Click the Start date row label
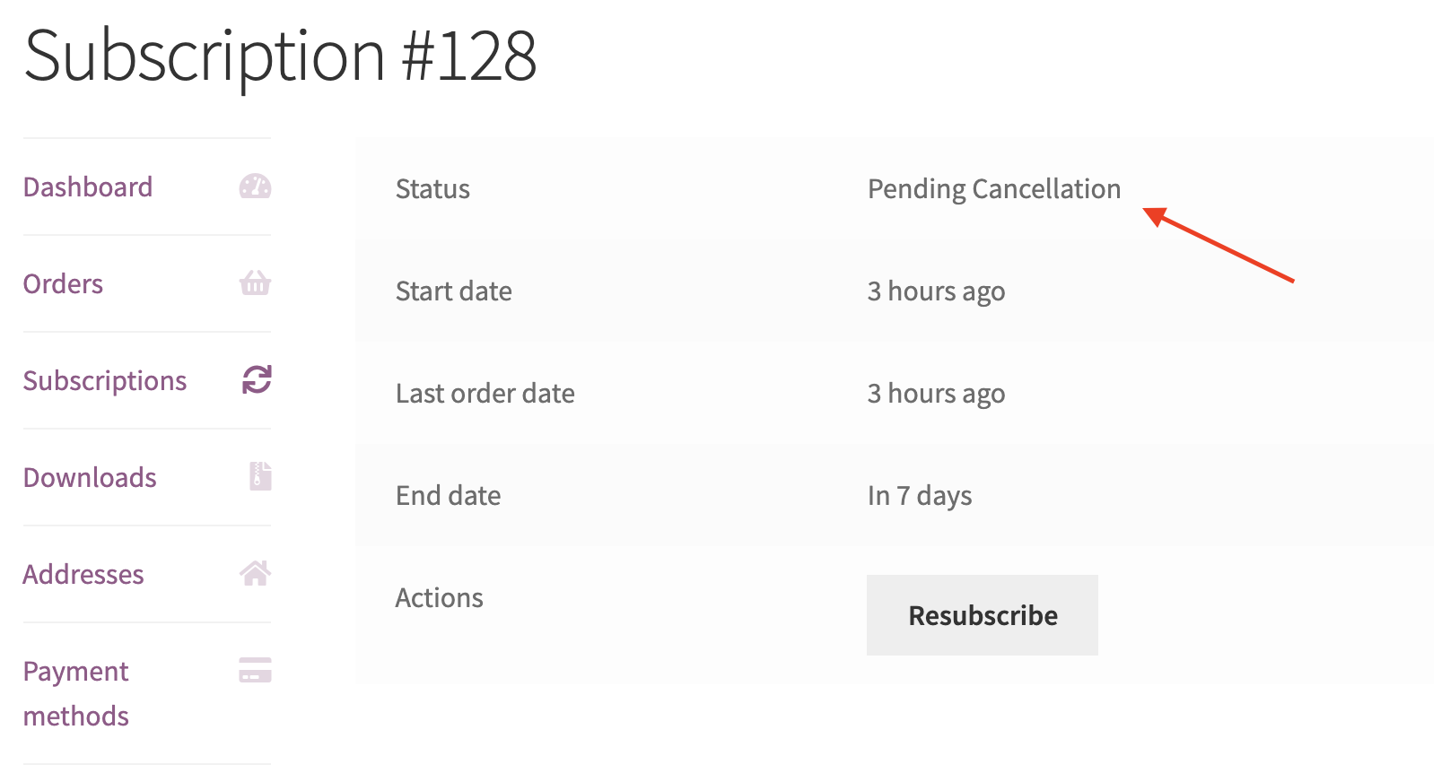The width and height of the screenshot is (1450, 782). coord(454,291)
